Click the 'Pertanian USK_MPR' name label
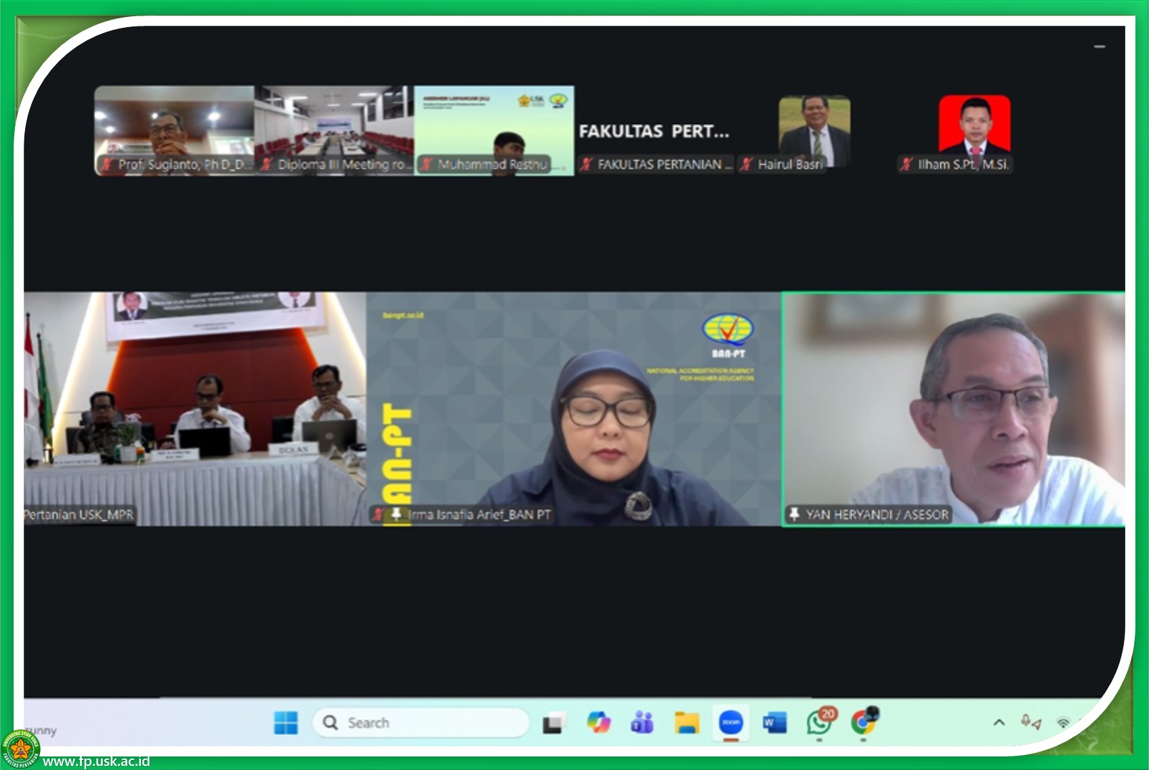The height and width of the screenshot is (770, 1149). click(79, 514)
